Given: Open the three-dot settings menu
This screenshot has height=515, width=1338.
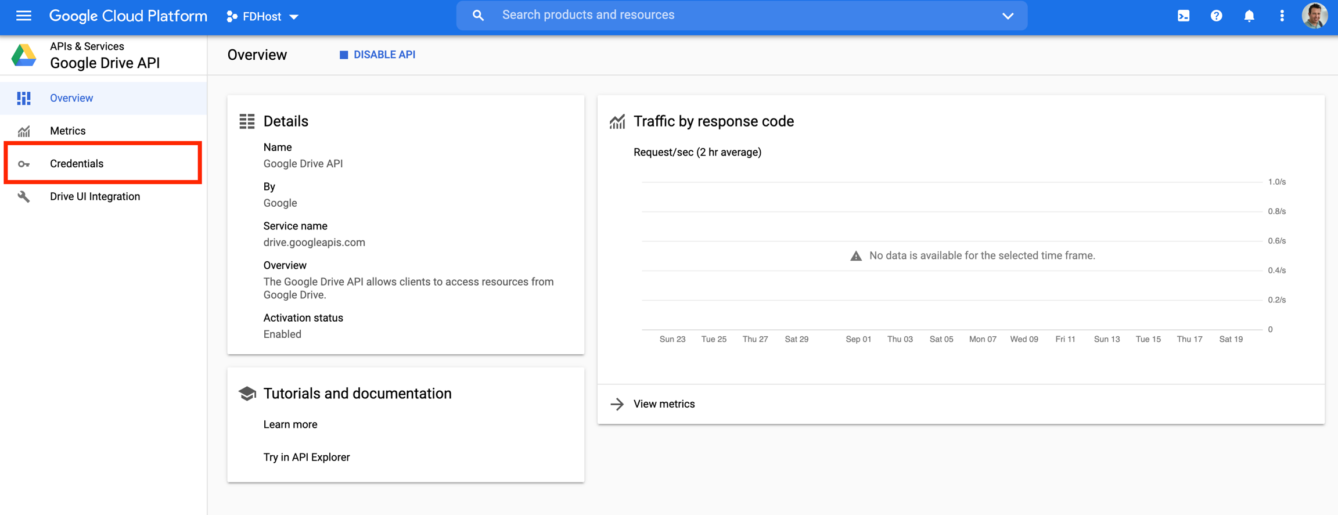Looking at the screenshot, I should tap(1282, 16).
